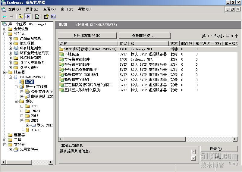Collapse the EXCHANGESERVER node
The image size is (242, 172).
(10, 77)
